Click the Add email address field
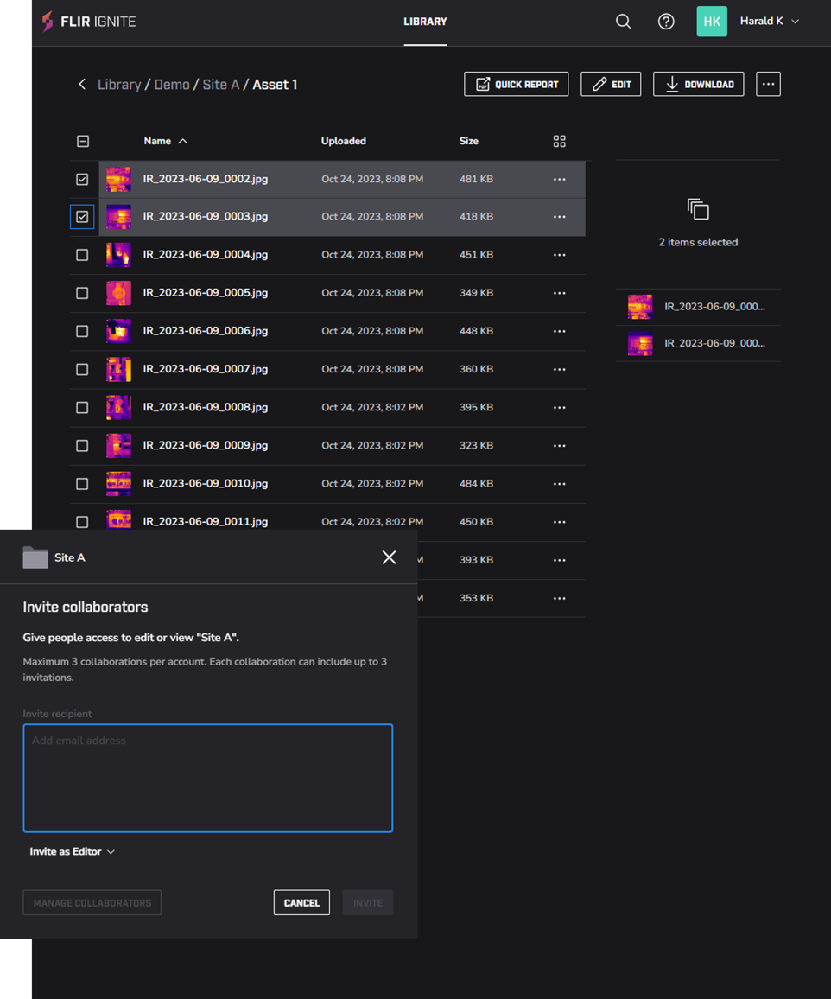Screen dimensions: 831x999 click(207, 778)
